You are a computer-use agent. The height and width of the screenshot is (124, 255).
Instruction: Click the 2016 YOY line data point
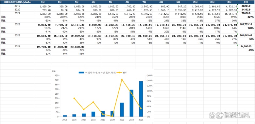pyautogui.click(x=74, y=98)
